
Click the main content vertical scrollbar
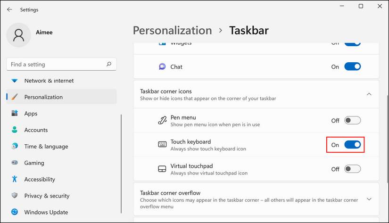pos(387,139)
